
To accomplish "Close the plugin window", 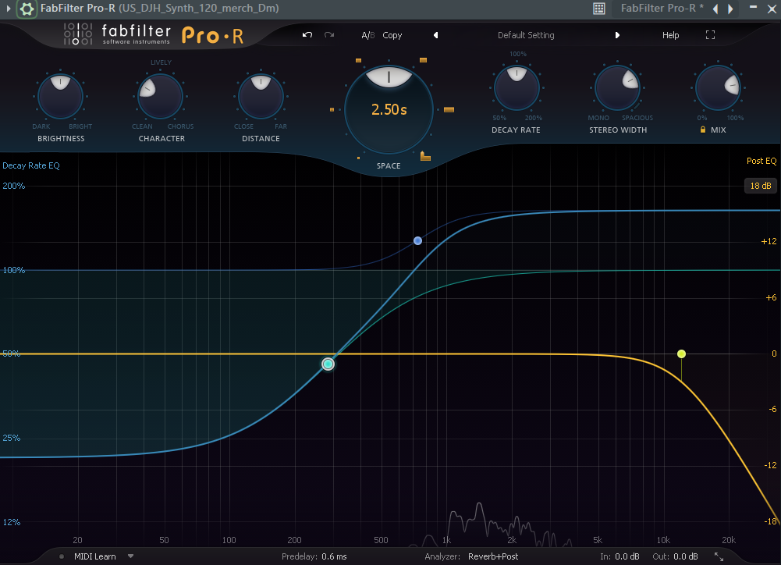I will coord(772,9).
